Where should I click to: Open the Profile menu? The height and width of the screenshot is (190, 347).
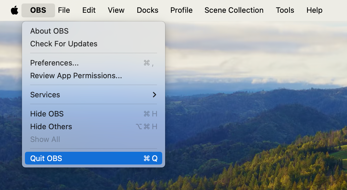coord(181,10)
